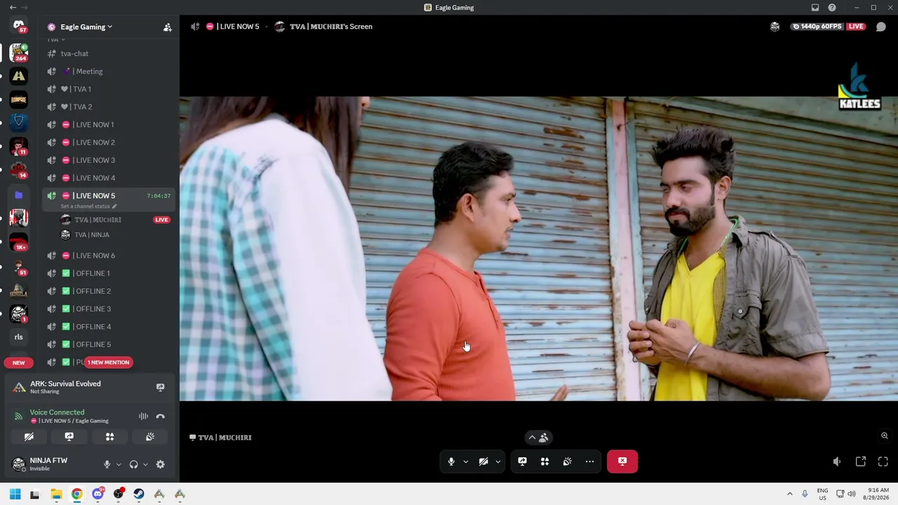This screenshot has height=505, width=898.
Task: Launch an activity from stream bar
Action: click(x=544, y=462)
